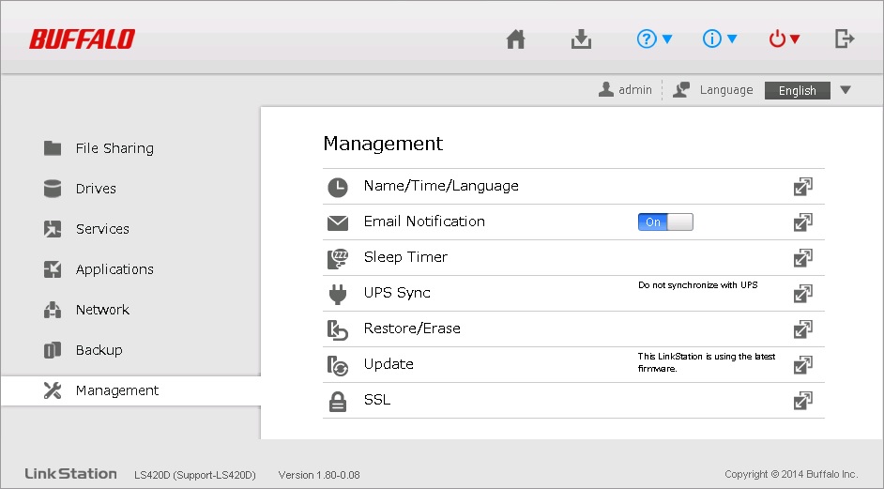Click the language dropdown arrow
The height and width of the screenshot is (489, 884).
(x=846, y=90)
